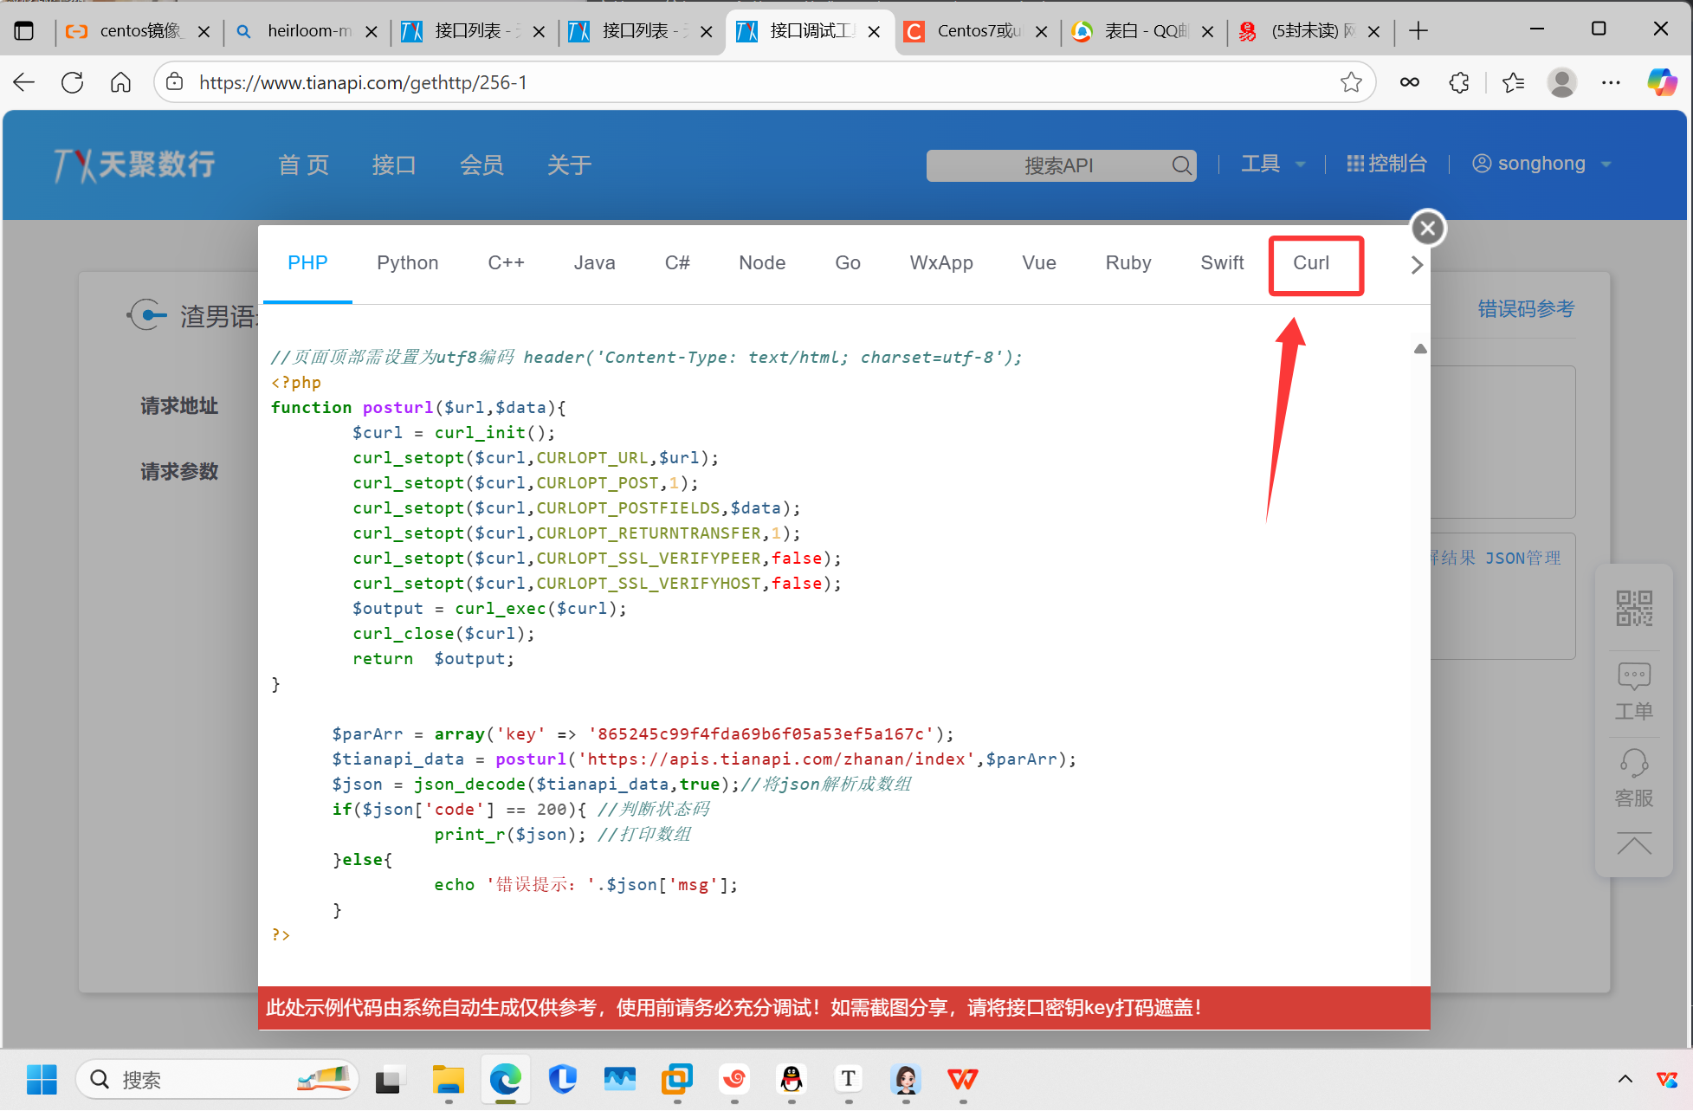Click the Copilot icon in browser toolbar
The image size is (1693, 1111).
[x=1661, y=82]
